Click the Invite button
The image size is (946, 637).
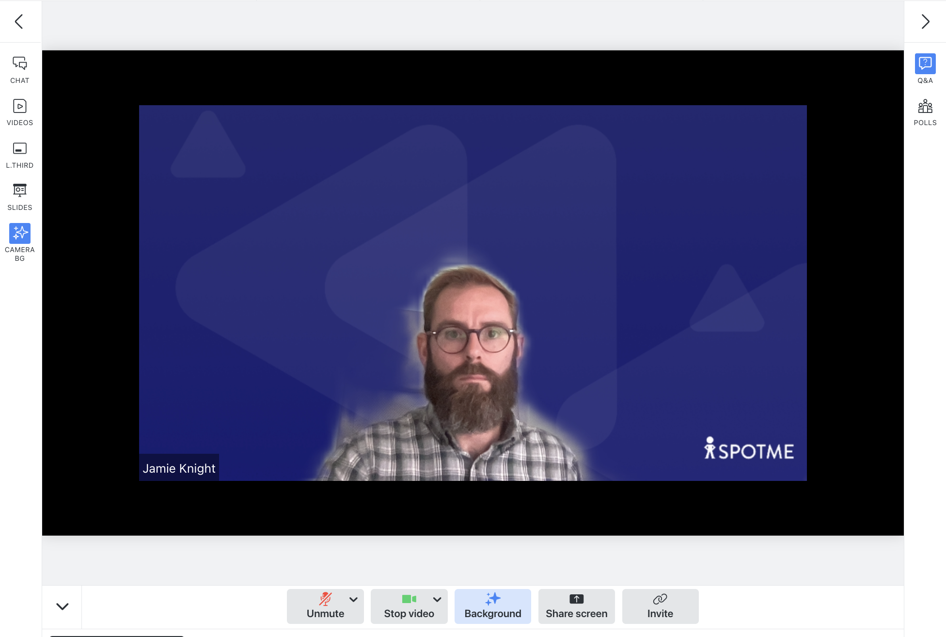pos(660,606)
